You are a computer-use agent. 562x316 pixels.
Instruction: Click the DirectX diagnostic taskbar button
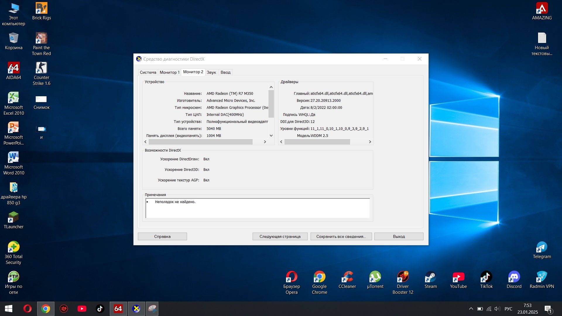click(136, 309)
